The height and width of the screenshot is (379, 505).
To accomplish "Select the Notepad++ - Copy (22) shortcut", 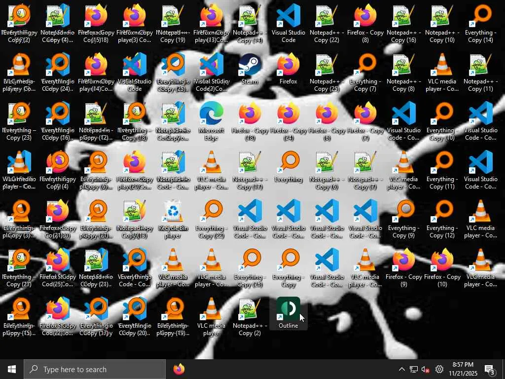I will pos(326,24).
